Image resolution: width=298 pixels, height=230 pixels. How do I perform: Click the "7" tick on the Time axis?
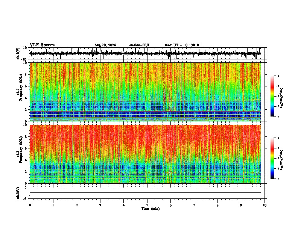pos(194,205)
